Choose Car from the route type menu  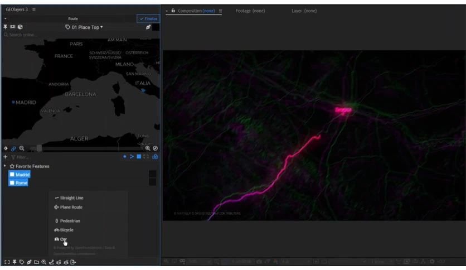click(63, 239)
